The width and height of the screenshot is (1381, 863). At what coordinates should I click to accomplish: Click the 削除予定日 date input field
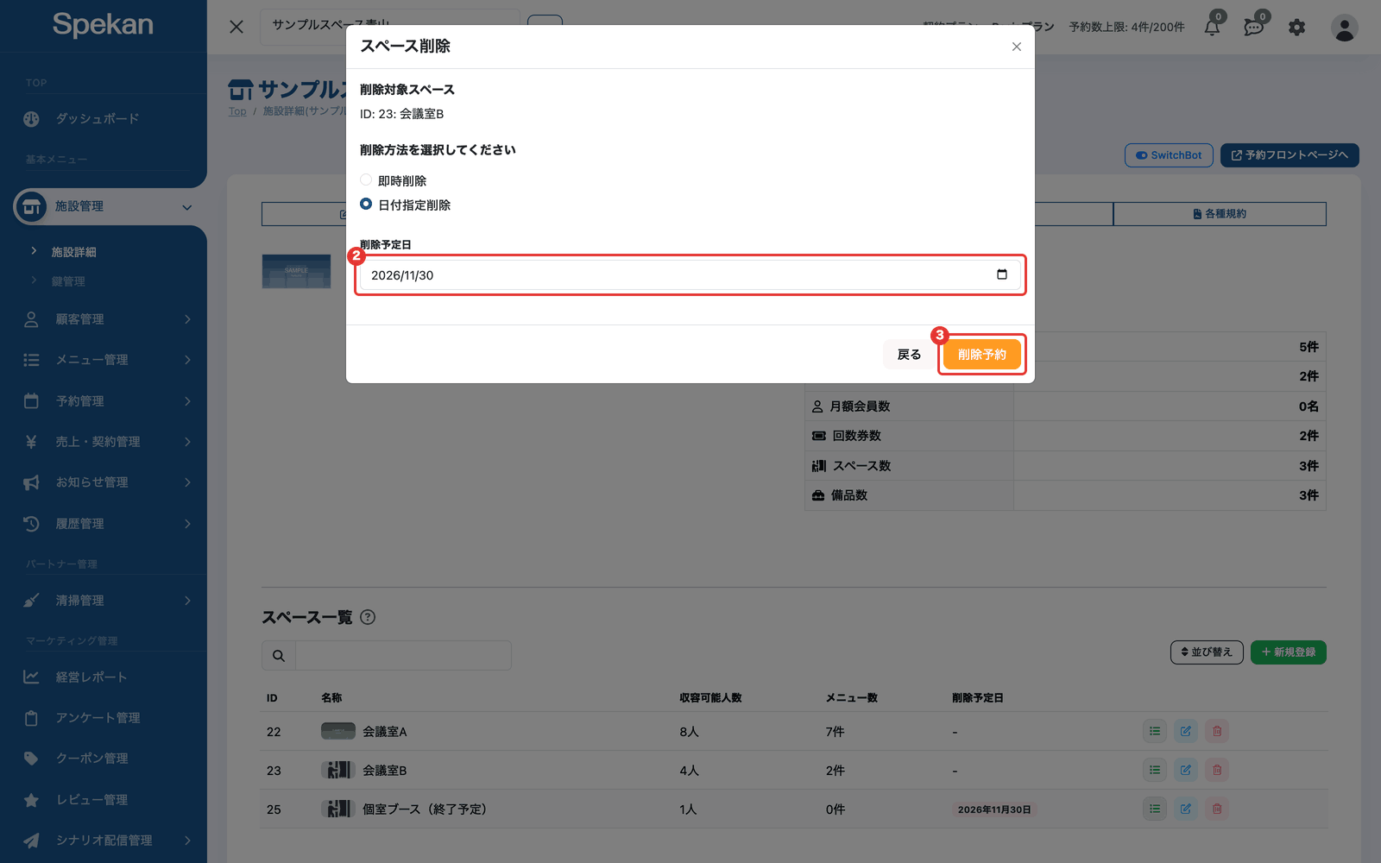click(690, 275)
